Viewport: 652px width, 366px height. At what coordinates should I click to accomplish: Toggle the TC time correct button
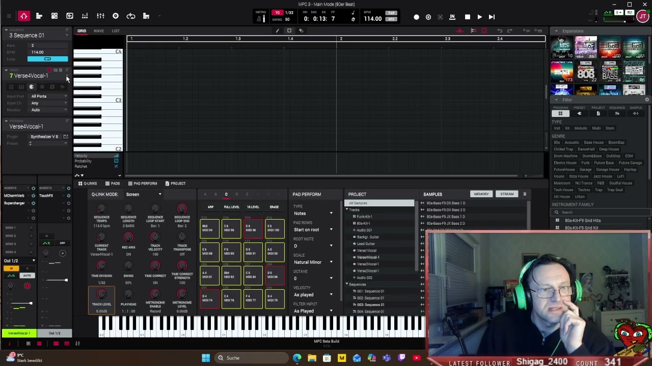[x=278, y=13]
